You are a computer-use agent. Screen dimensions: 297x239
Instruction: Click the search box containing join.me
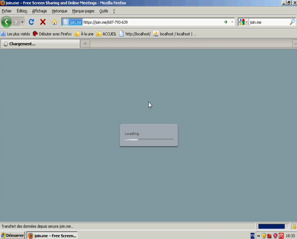pyautogui.click(x=269, y=22)
